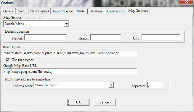
Task: Expand the Address order dropdown arrow
Action: click(111, 85)
